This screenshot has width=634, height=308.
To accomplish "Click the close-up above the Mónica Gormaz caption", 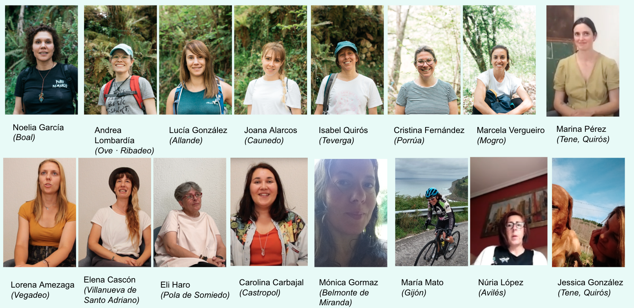I will (x=351, y=213).
